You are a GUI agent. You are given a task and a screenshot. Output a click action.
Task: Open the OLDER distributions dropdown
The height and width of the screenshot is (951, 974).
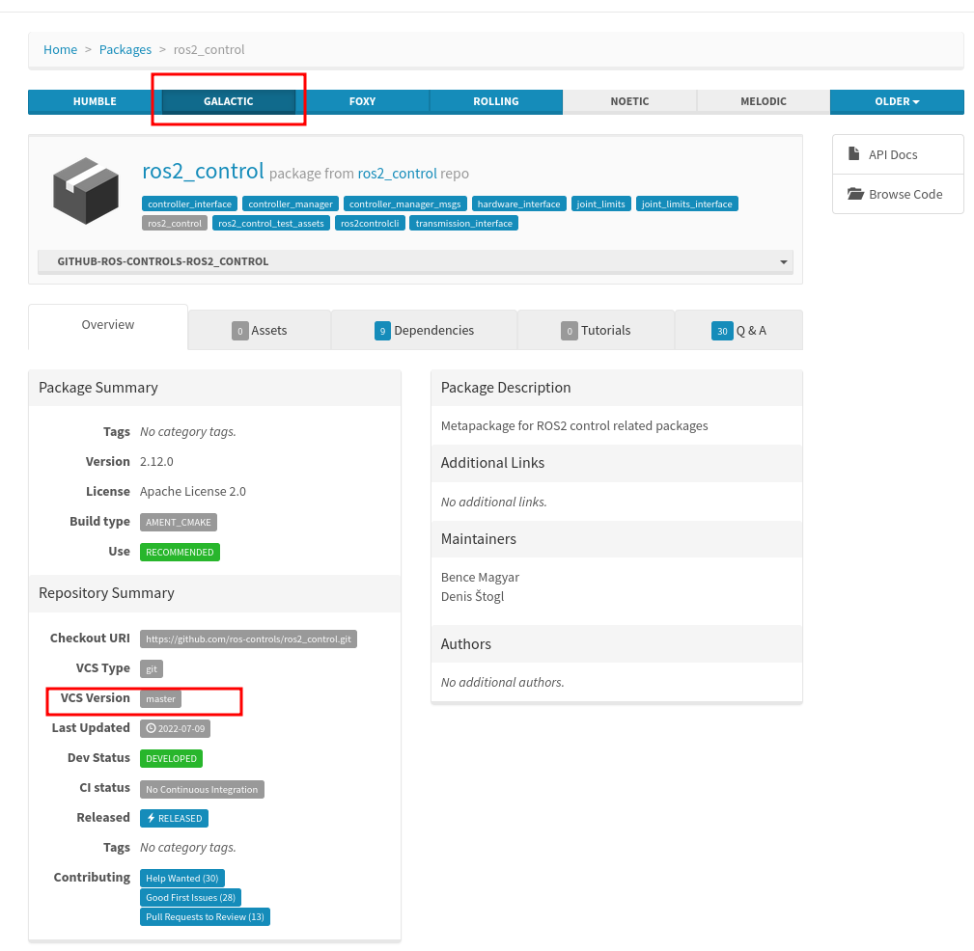tap(897, 101)
